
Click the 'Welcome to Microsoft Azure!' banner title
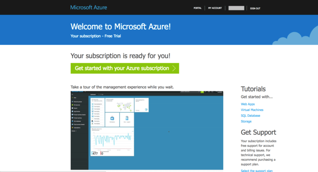point(120,27)
